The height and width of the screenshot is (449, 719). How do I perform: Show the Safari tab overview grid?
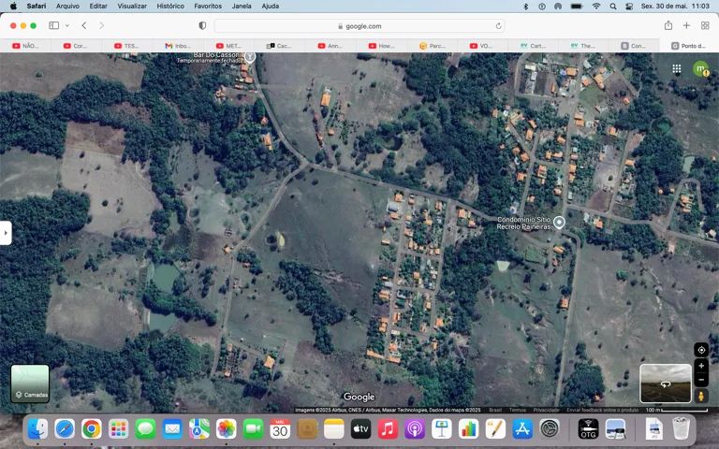tap(705, 25)
